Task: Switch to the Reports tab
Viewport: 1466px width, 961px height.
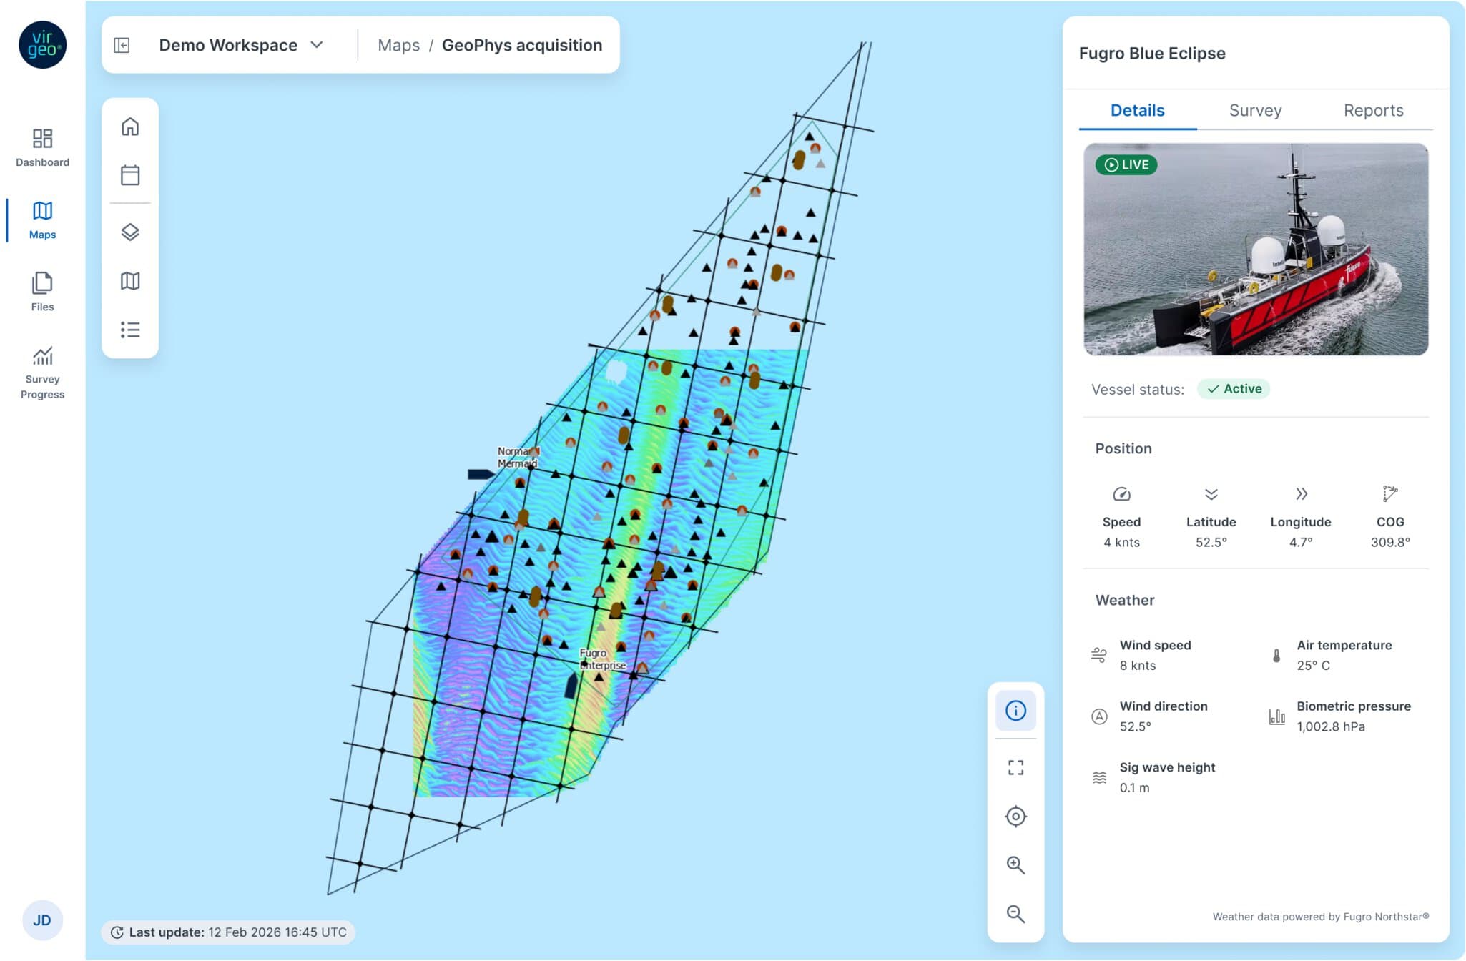Action: click(x=1373, y=111)
